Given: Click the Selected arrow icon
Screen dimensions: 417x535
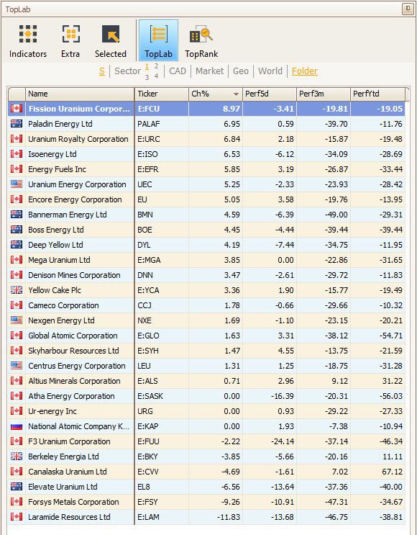Looking at the screenshot, I should [111, 34].
